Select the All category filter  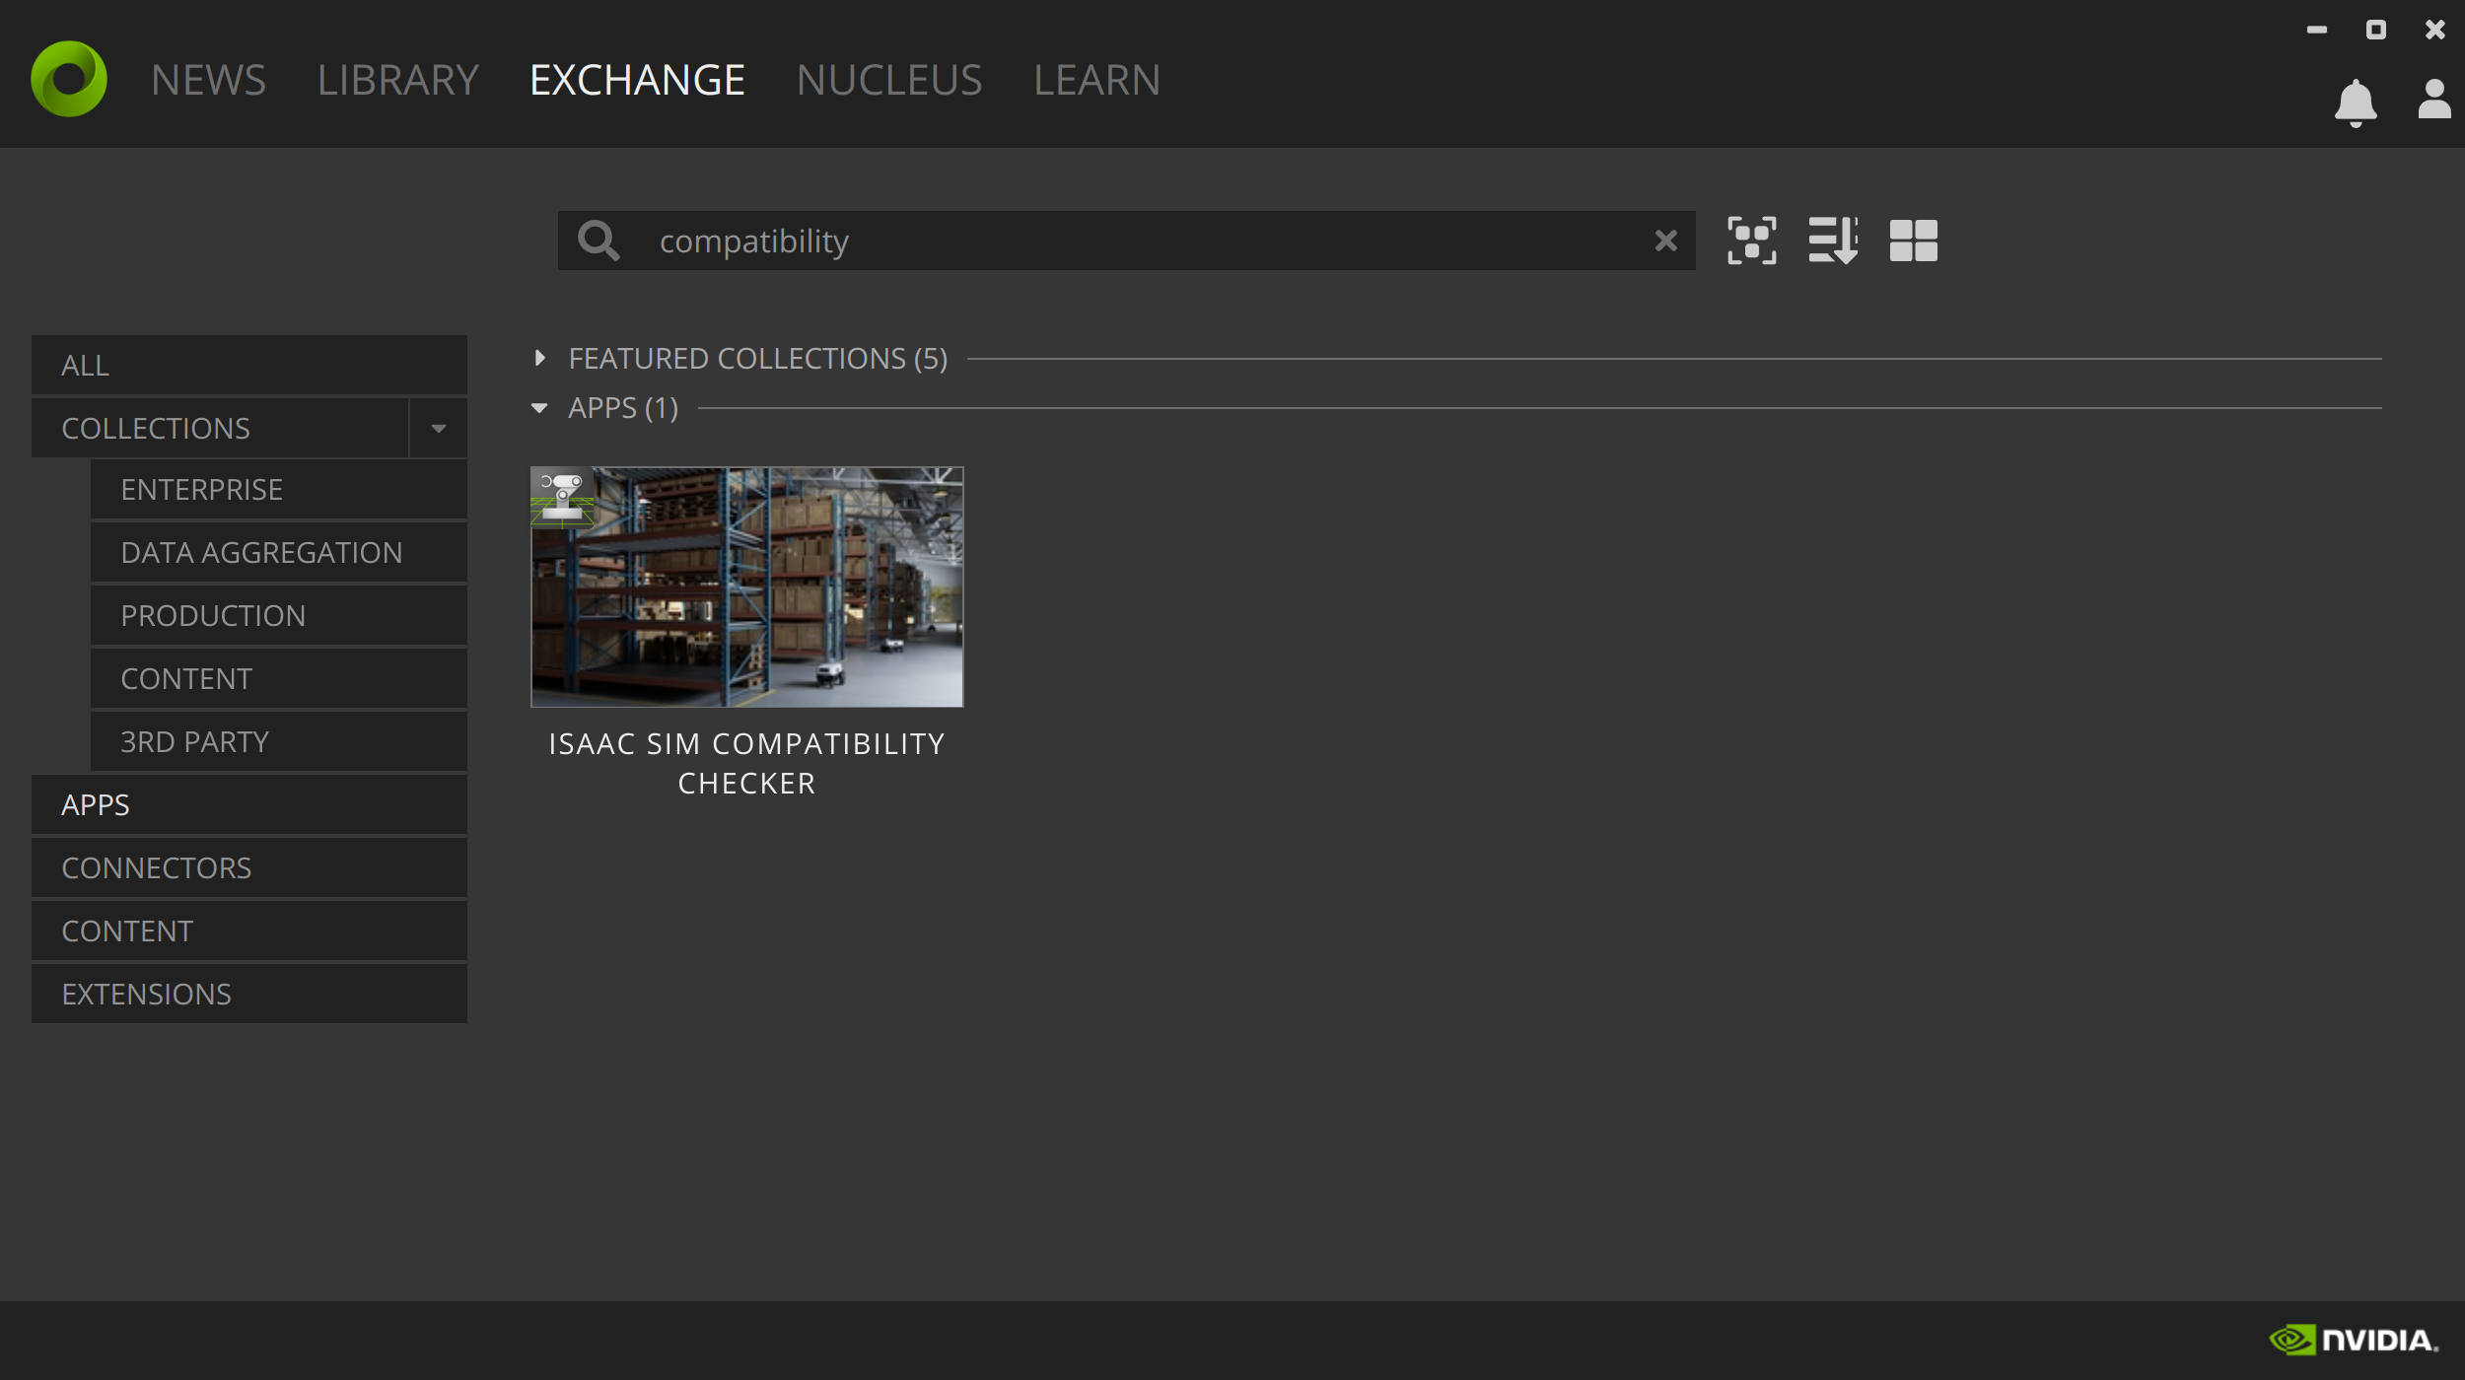[249, 365]
